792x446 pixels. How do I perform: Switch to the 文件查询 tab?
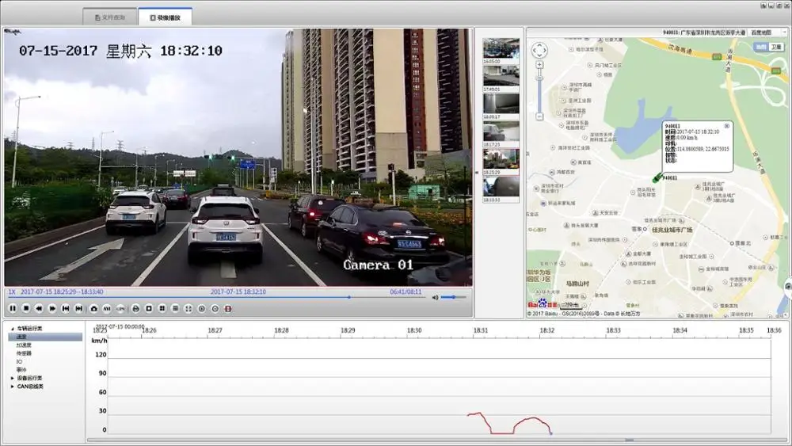109,17
